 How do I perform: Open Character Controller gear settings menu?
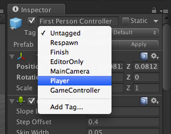(155, 101)
